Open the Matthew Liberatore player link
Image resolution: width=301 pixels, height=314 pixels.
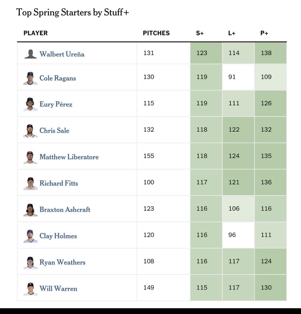point(69,157)
